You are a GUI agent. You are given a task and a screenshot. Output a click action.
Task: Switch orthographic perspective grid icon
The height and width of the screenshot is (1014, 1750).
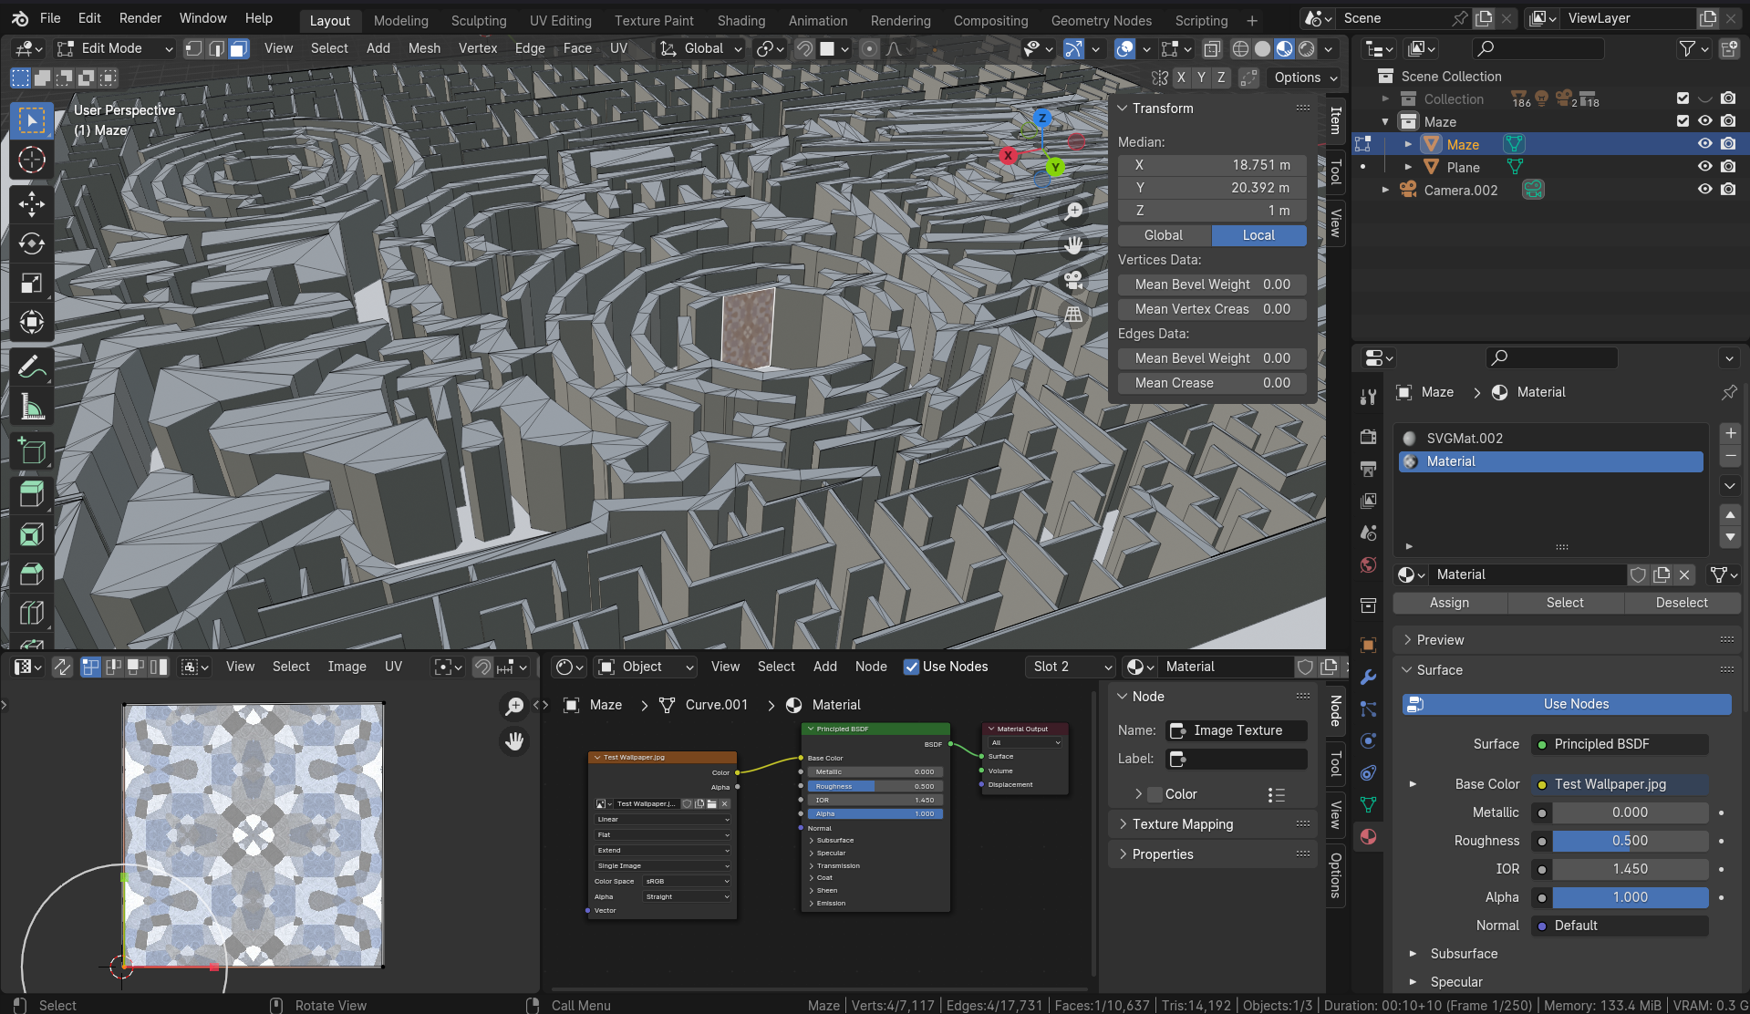tap(1074, 315)
